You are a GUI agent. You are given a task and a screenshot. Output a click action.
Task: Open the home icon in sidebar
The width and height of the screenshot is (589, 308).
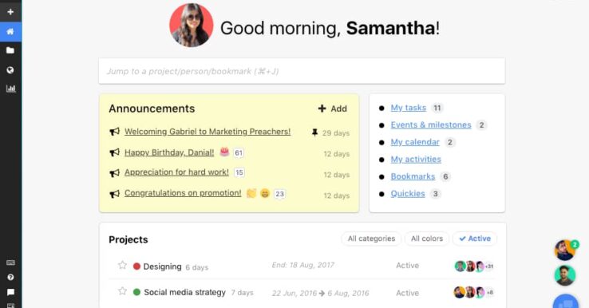point(10,32)
